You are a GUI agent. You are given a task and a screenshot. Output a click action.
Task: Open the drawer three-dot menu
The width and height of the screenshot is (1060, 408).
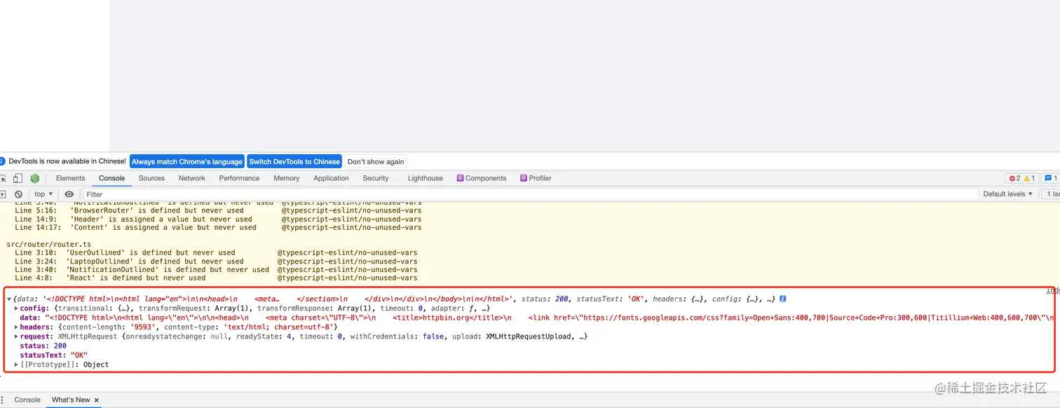tap(2, 400)
